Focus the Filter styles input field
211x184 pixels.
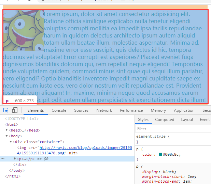(172, 129)
